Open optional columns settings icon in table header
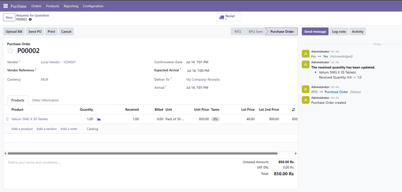The width and height of the screenshot is (402, 192). [293, 110]
